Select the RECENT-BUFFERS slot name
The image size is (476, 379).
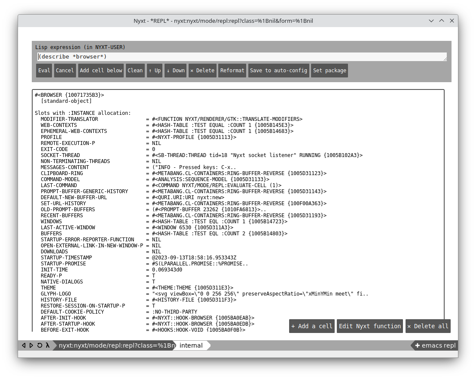point(62,216)
